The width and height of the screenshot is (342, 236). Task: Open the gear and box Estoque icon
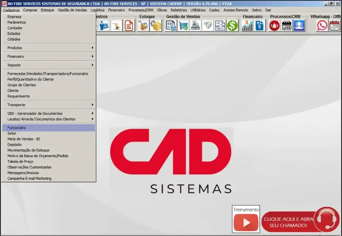tap(156, 26)
